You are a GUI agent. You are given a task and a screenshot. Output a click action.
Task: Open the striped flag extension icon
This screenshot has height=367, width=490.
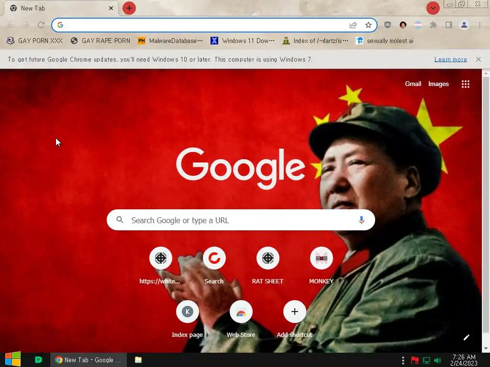418,25
